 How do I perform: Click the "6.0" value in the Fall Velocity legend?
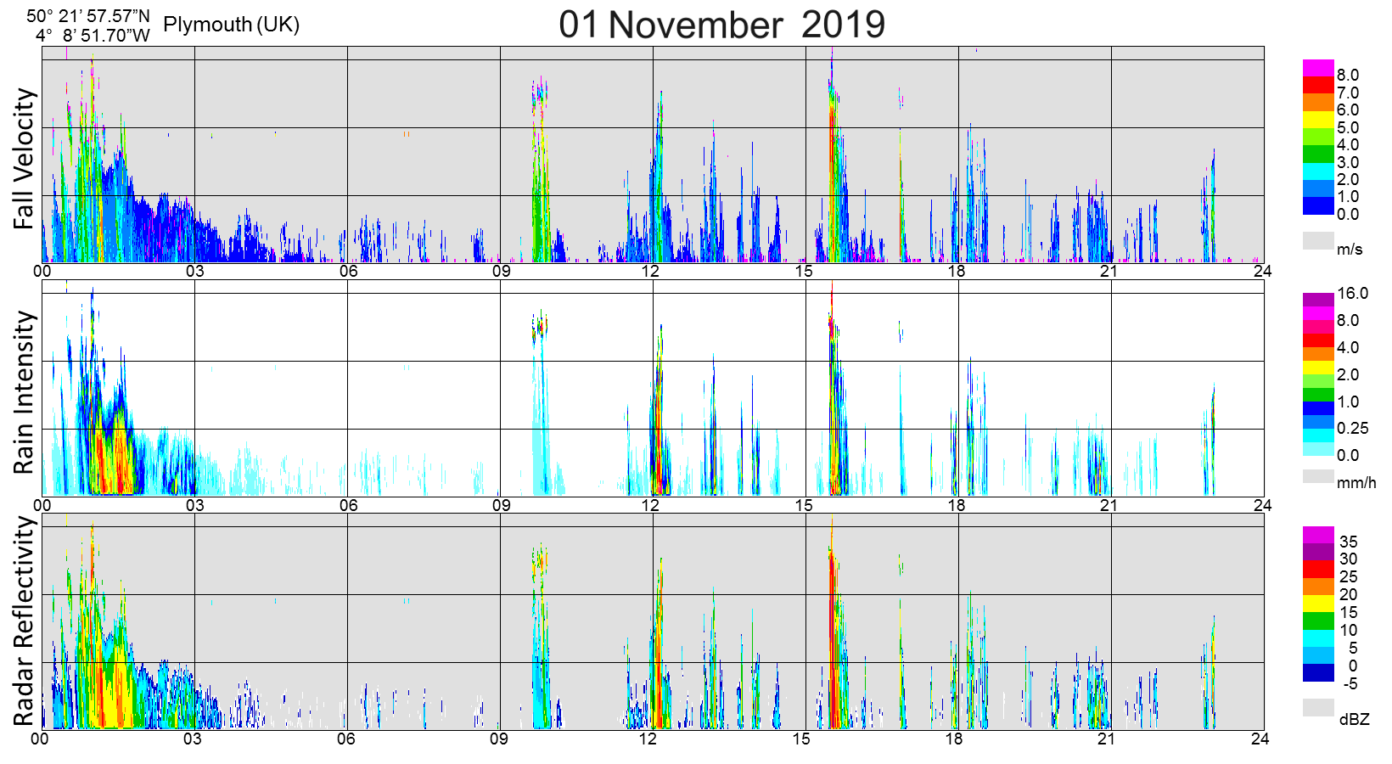[1348, 110]
